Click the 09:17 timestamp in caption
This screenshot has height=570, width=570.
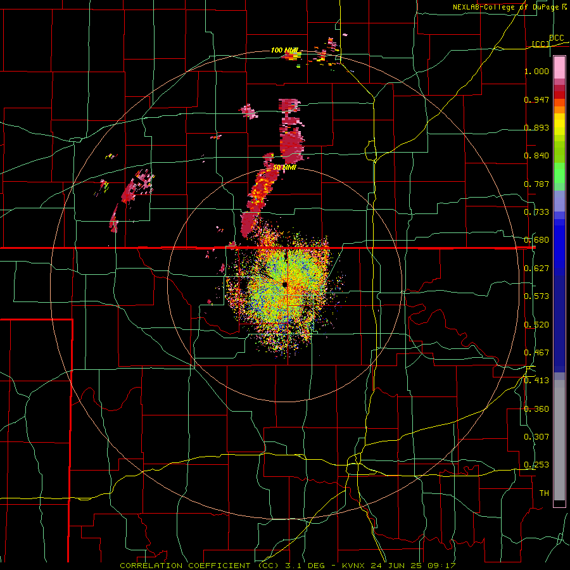[x=443, y=566]
